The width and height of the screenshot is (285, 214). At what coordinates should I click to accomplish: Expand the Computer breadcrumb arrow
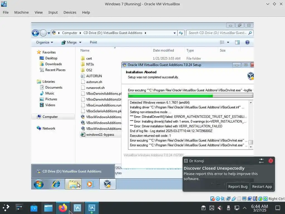click(80, 33)
